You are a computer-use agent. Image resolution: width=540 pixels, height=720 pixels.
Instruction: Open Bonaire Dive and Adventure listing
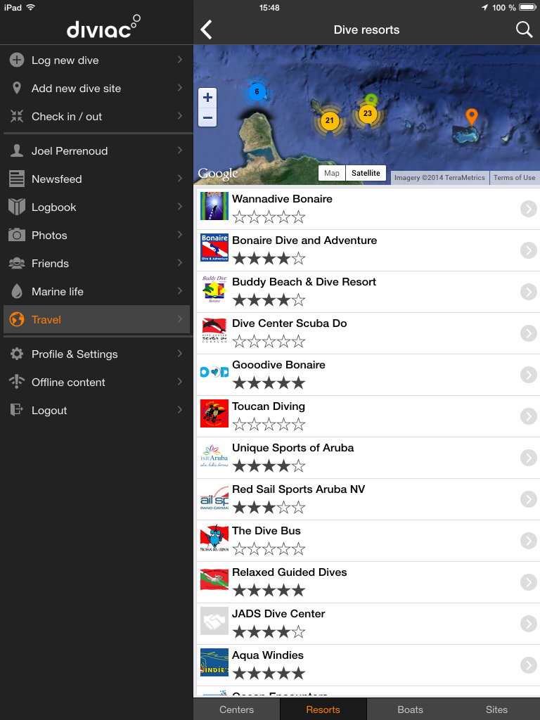tap(368, 250)
